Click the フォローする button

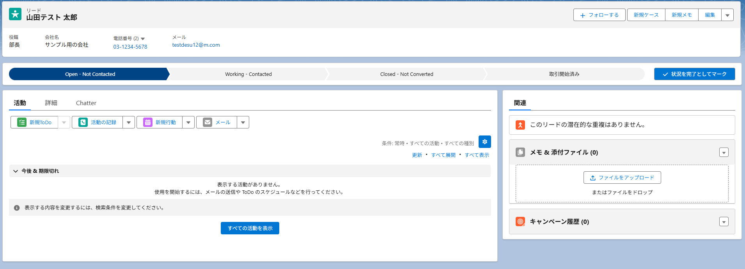pos(600,15)
